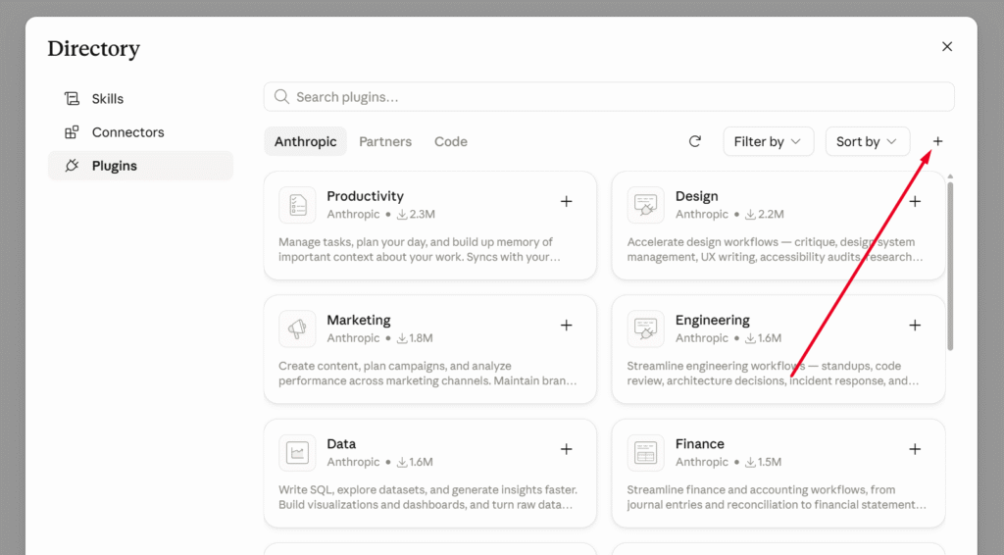Viewport: 1004px width, 555px height.
Task: Open the Productivity plugin title
Action: point(365,196)
